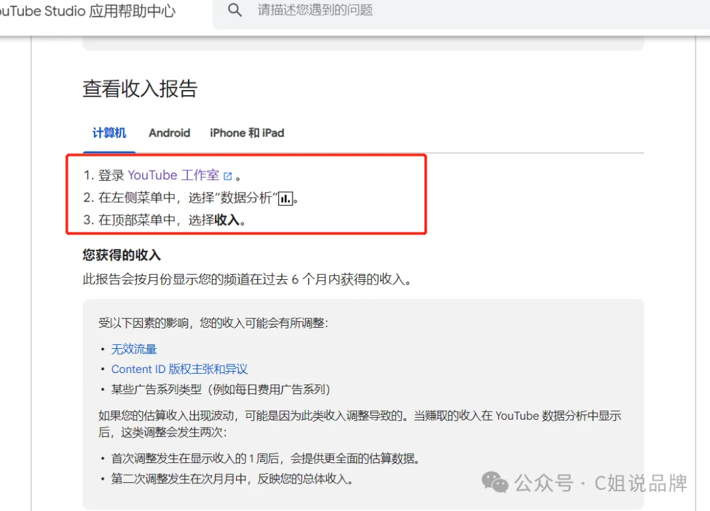710x511 pixels.
Task: Click bullet 某些广告系列类型（例如每日费用广告系列）
Action: click(x=221, y=389)
